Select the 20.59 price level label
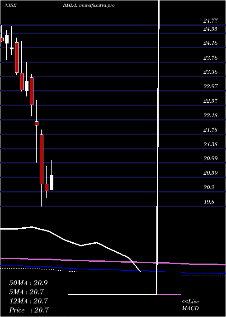The width and height of the screenshot is (226, 317). pos(210,173)
